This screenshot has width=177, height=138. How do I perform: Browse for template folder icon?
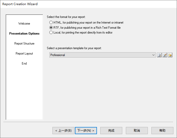170,55
